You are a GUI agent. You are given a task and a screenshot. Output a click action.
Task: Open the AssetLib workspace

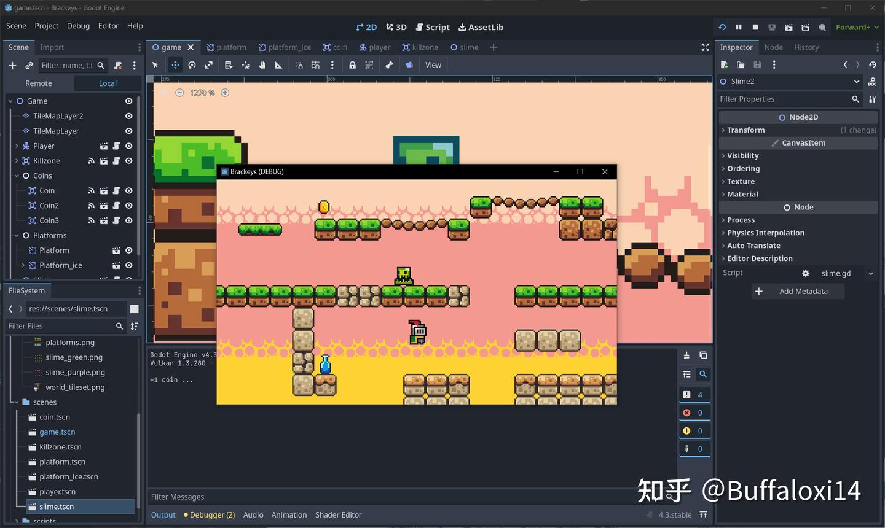[481, 27]
